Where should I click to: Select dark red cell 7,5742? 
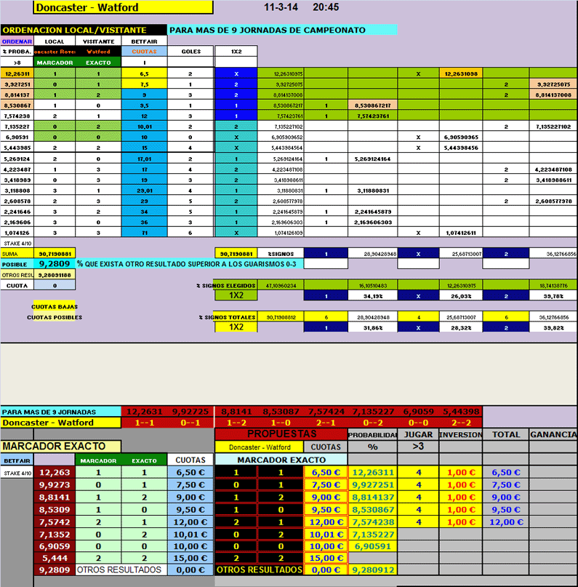(x=55, y=522)
